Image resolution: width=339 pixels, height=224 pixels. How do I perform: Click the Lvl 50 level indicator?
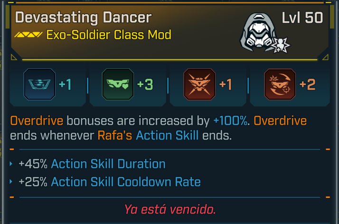[x=302, y=18]
